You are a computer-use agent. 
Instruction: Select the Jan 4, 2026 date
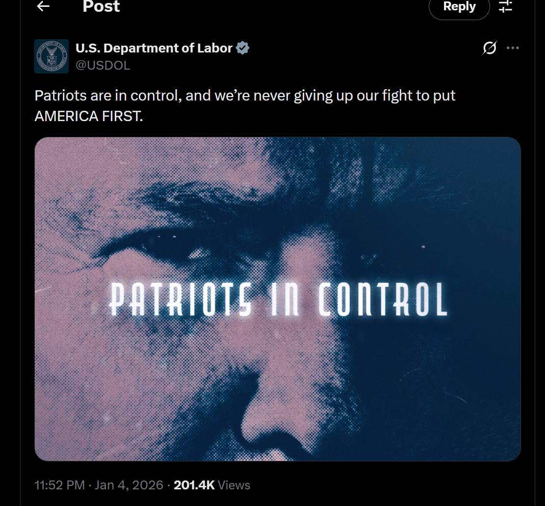pos(129,485)
